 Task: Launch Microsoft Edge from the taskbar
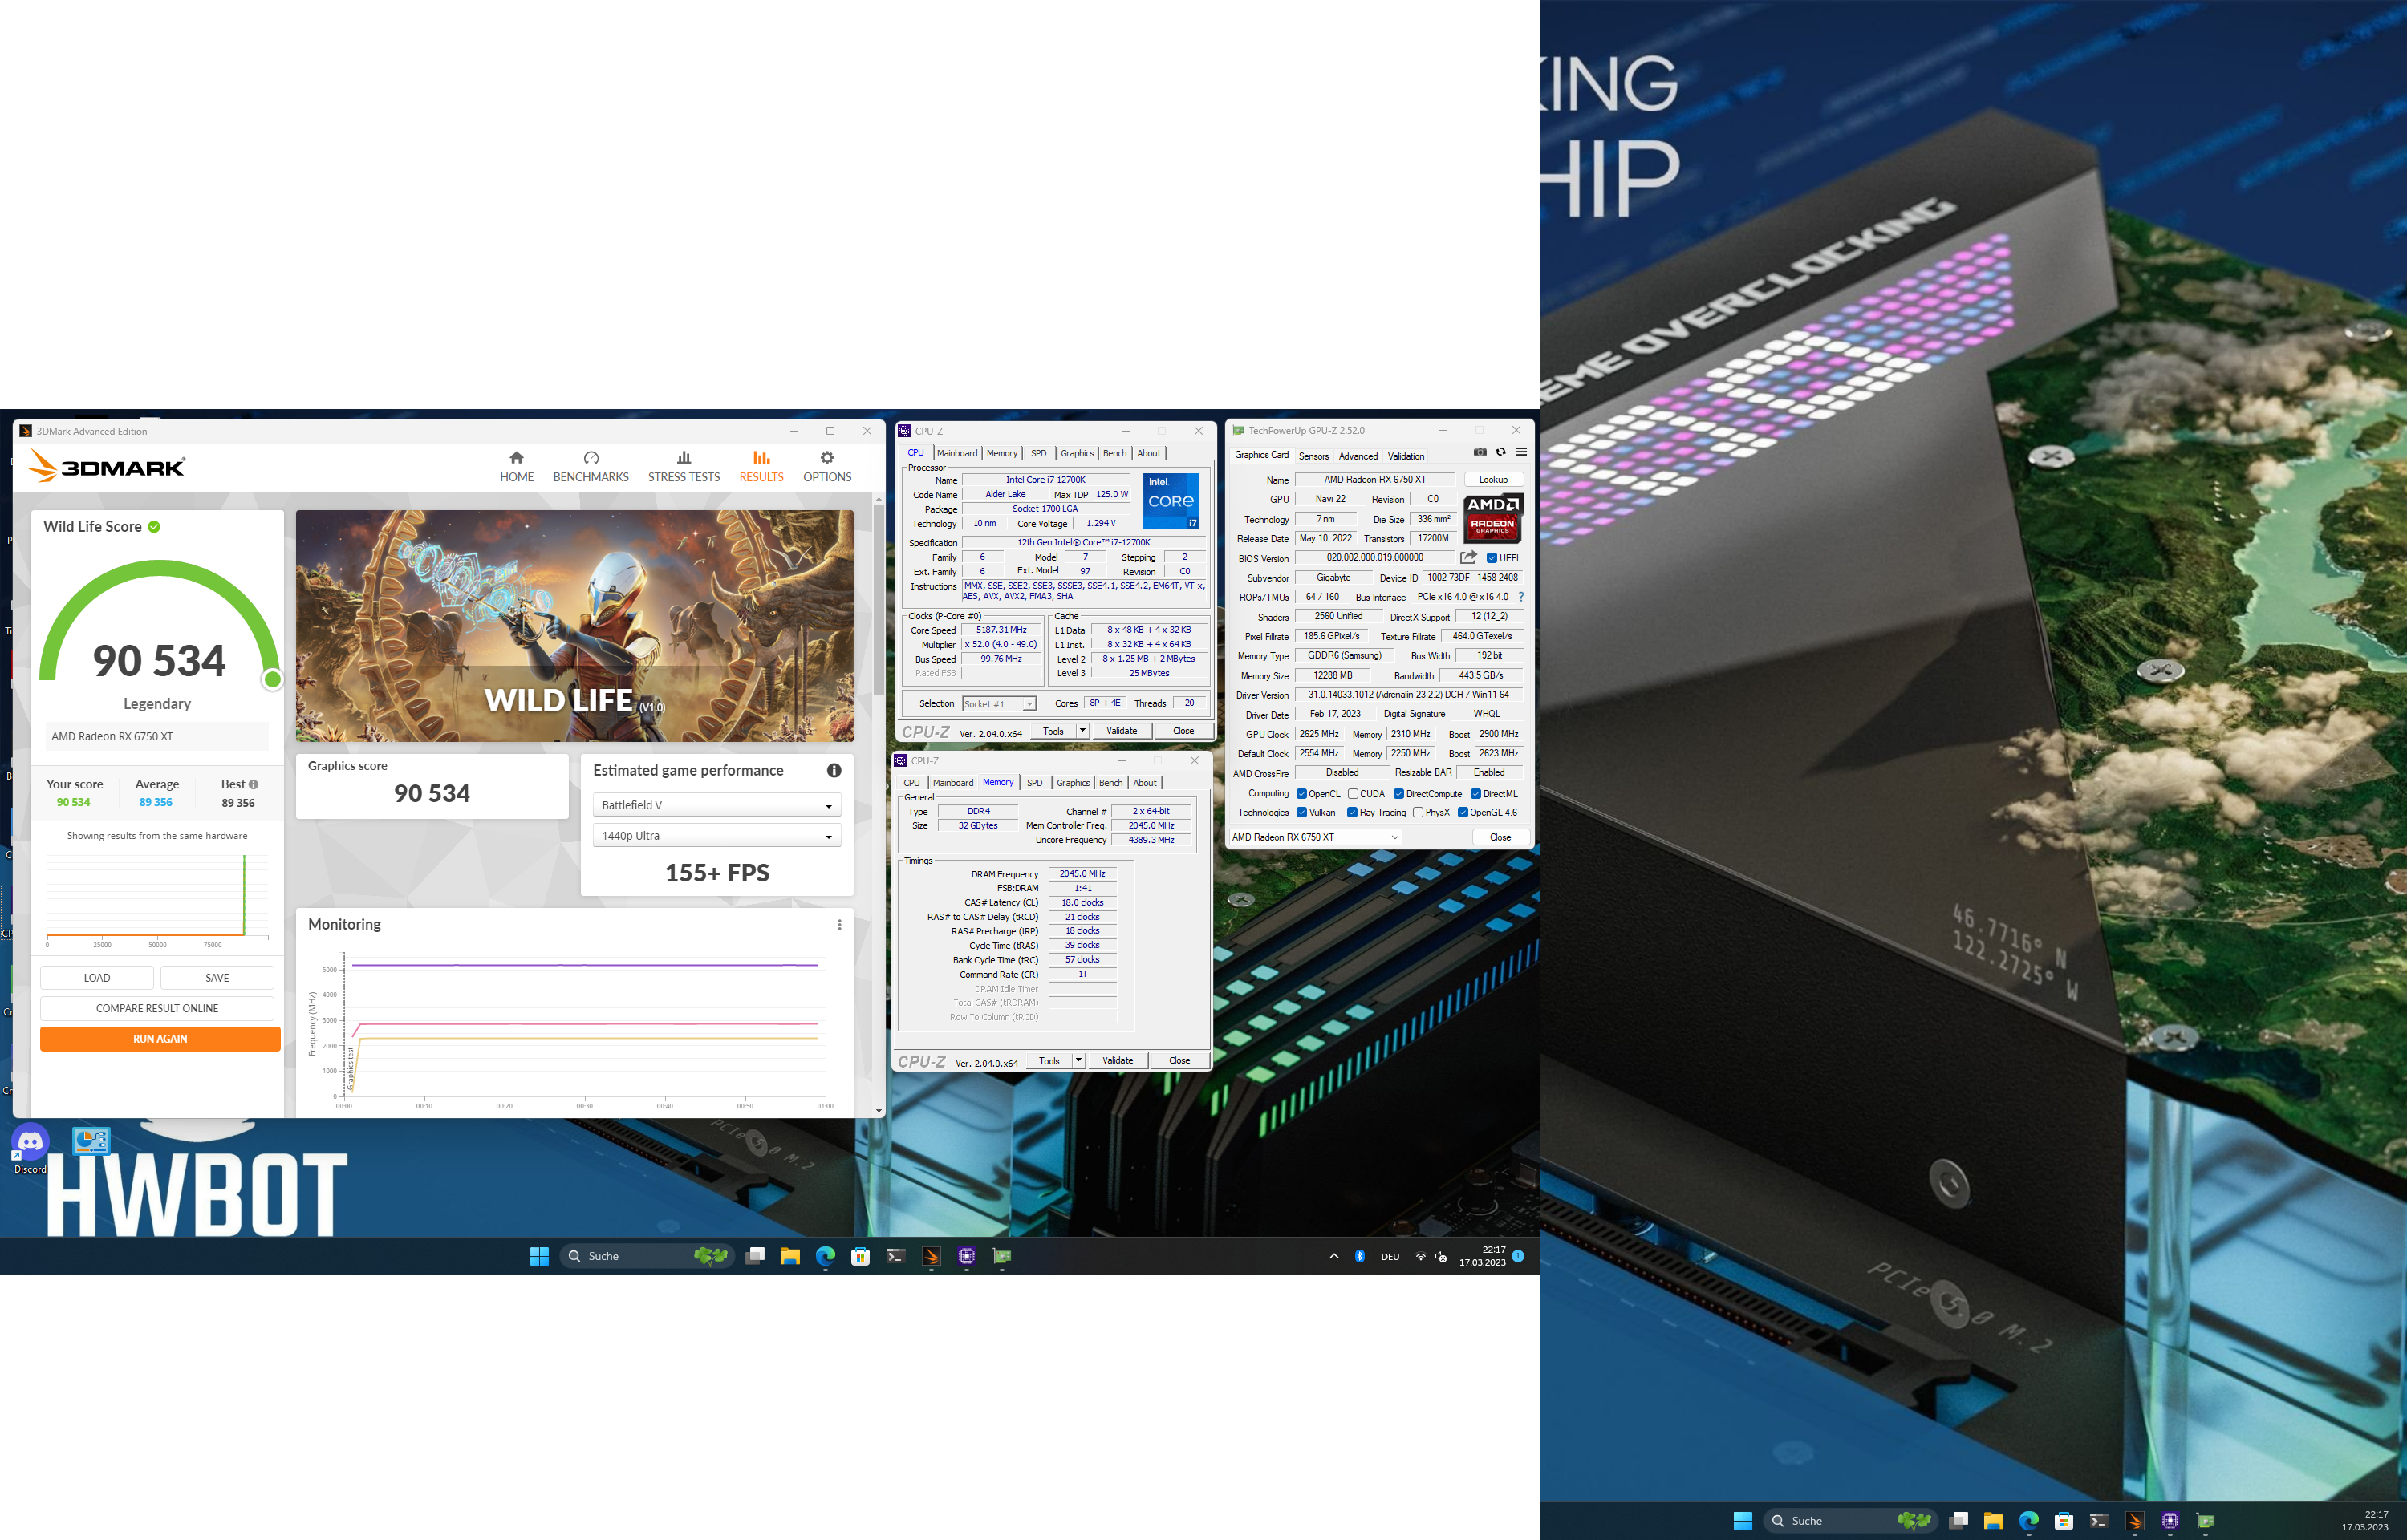(x=825, y=1256)
